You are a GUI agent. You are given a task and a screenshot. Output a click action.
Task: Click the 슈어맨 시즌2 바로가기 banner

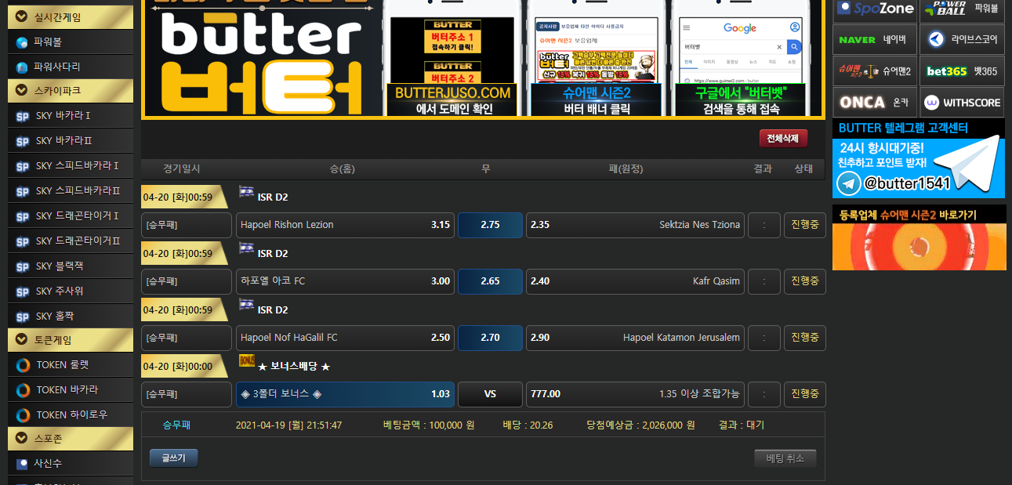pos(919,237)
